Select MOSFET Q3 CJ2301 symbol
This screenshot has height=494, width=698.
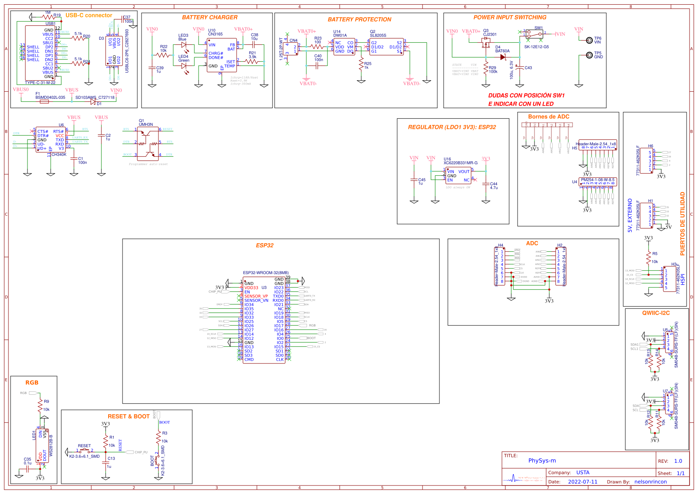click(x=486, y=42)
